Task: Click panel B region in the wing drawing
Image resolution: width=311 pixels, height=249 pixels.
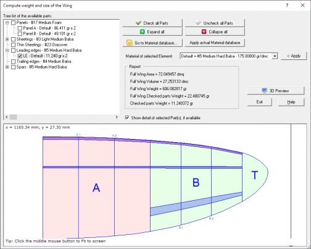Action: pos(196,182)
